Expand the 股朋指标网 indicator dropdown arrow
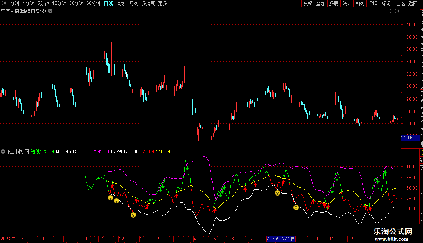 (3, 151)
